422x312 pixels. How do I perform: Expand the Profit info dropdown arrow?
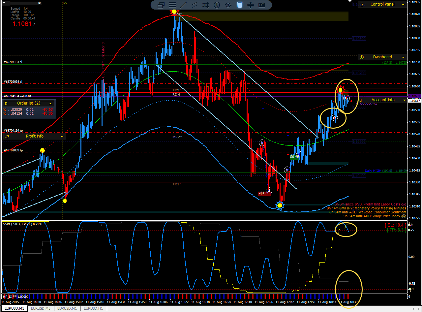pyautogui.click(x=62, y=137)
